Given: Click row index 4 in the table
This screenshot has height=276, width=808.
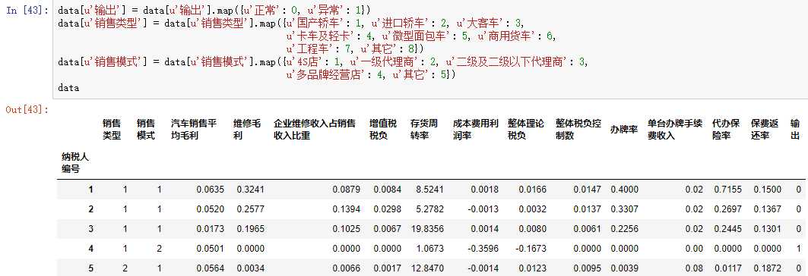Looking at the screenshot, I should (91, 249).
